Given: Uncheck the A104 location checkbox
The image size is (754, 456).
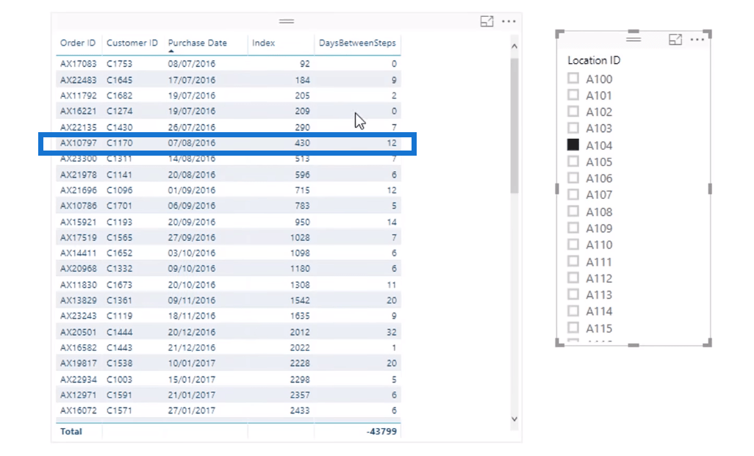Looking at the screenshot, I should [x=572, y=145].
